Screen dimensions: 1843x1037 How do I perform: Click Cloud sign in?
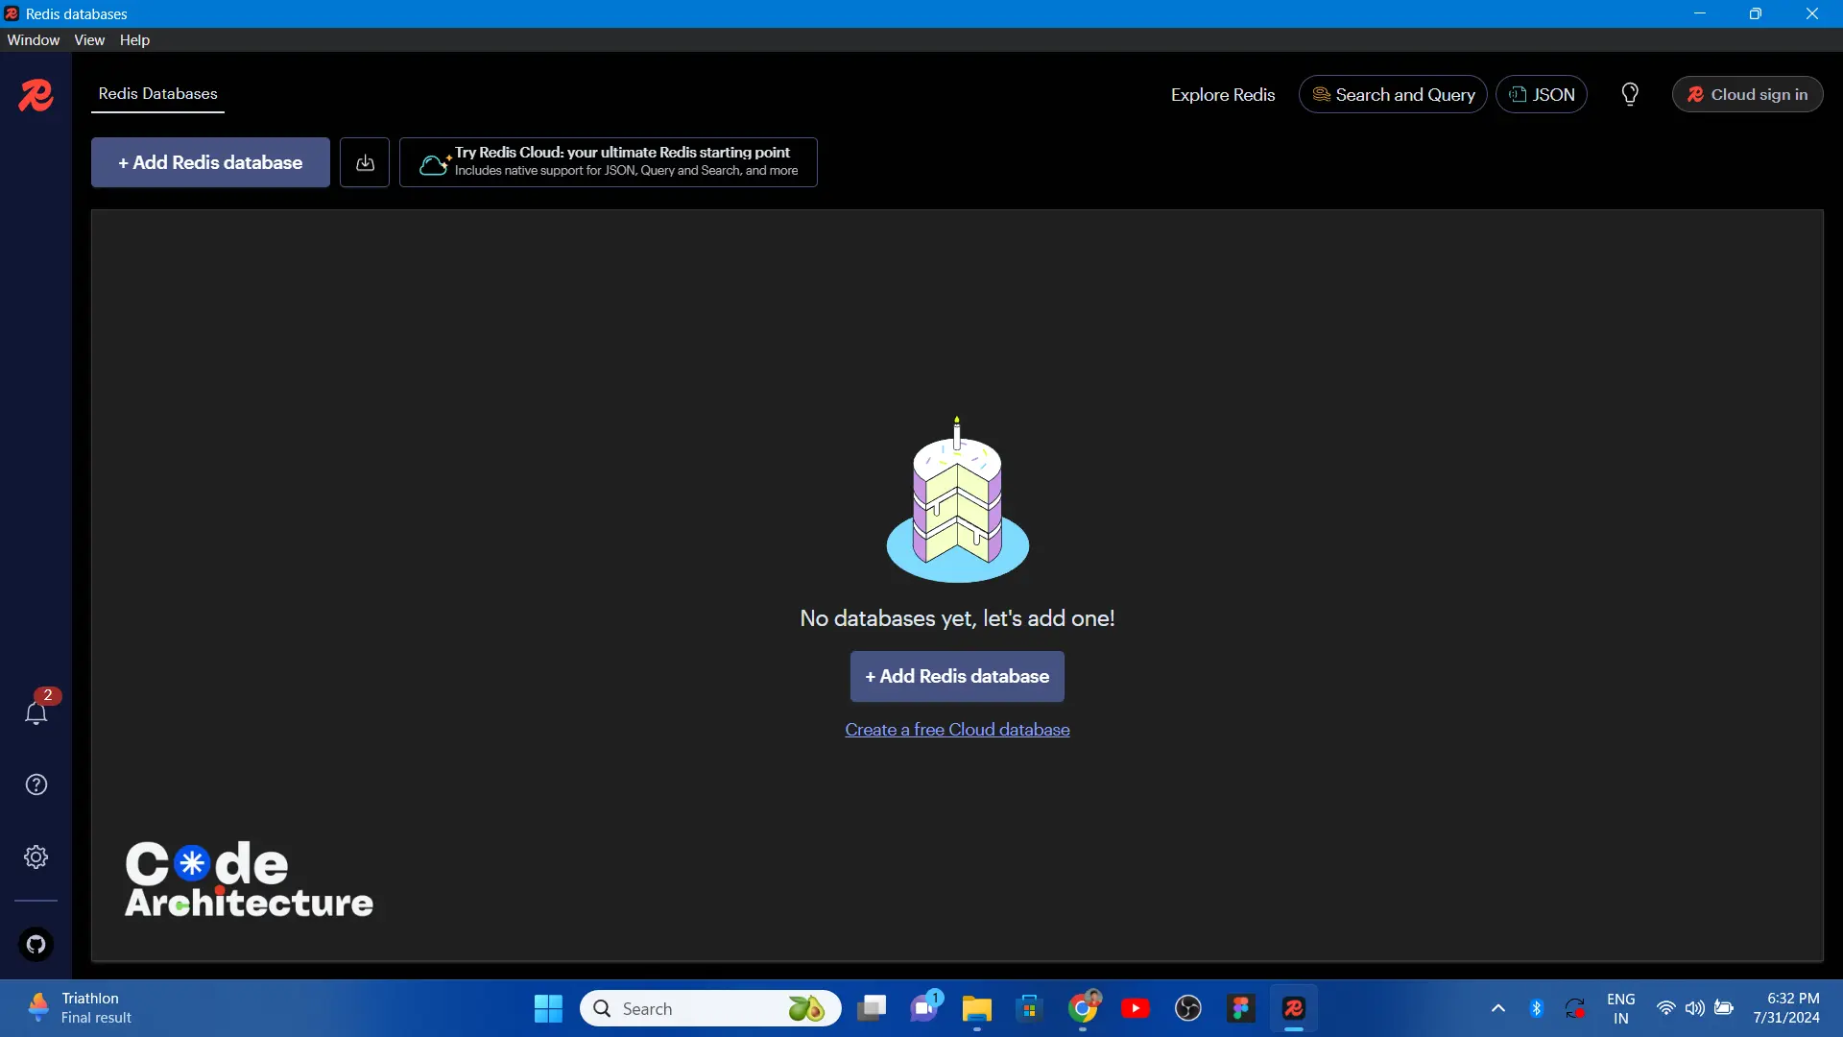(1747, 94)
